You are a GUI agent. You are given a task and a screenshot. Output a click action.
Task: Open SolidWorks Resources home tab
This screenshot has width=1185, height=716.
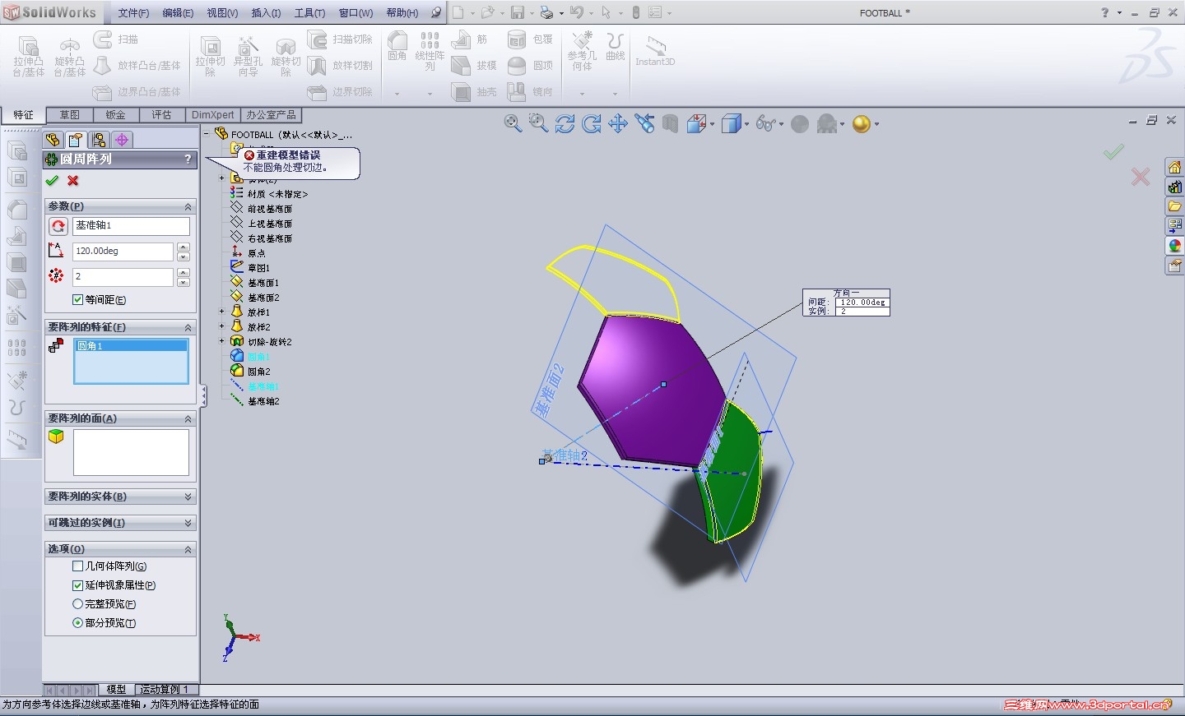[1174, 167]
